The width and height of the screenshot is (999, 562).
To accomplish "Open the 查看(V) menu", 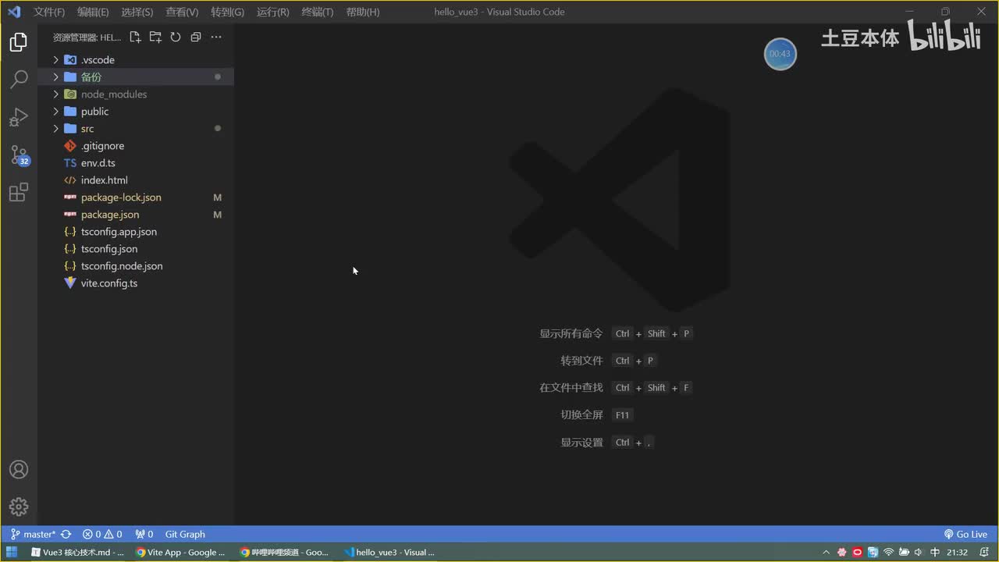I will click(182, 12).
